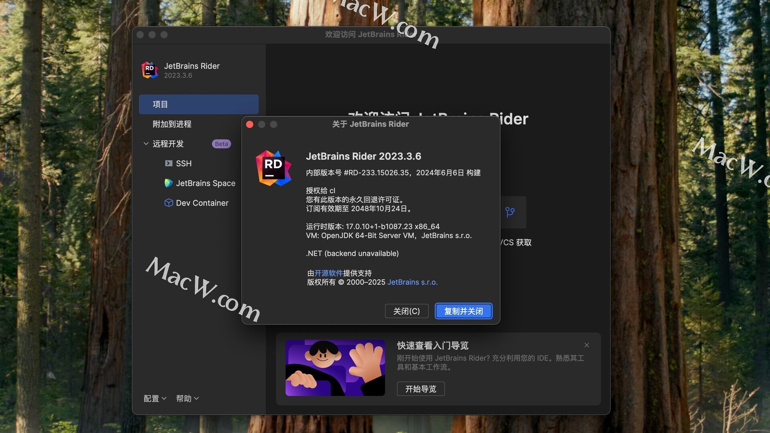
Task: Click the 2023.3.6 version under sidebar title
Action: click(x=178, y=75)
